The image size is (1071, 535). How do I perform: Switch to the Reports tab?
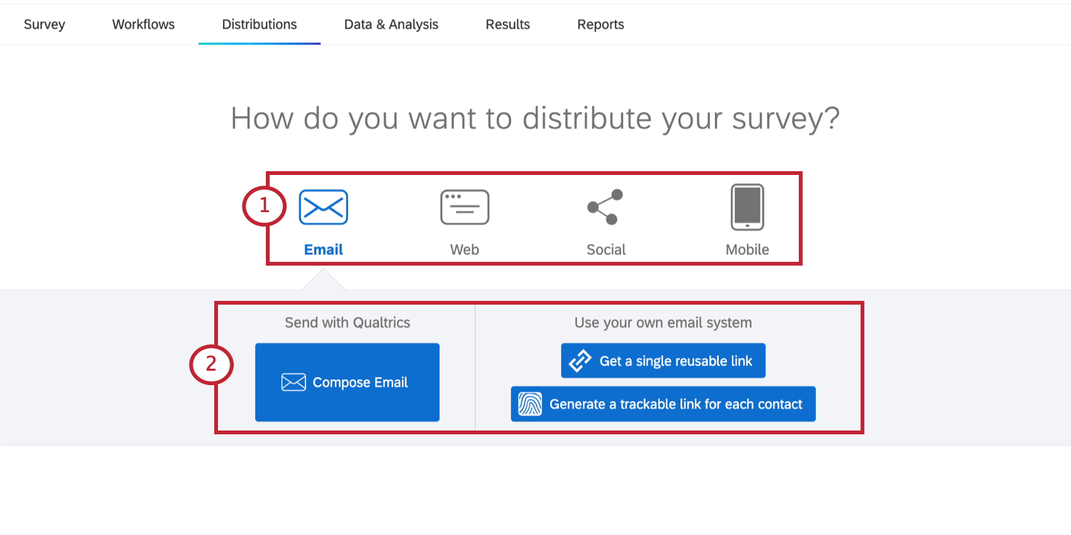(600, 25)
